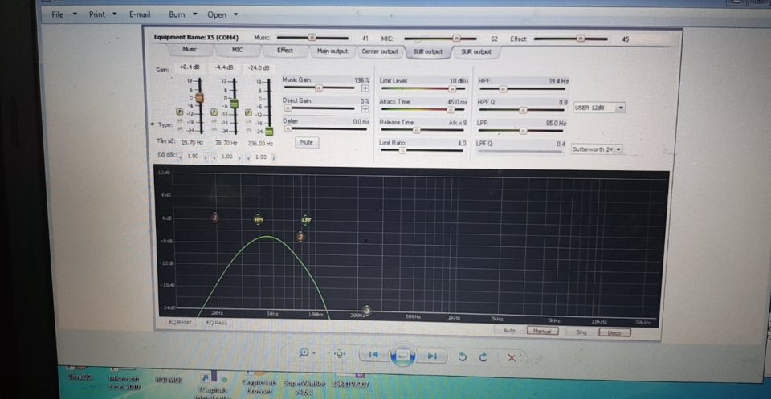This screenshot has width=771, height=399.
Task: Delete the photo with red X
Action: (x=512, y=358)
